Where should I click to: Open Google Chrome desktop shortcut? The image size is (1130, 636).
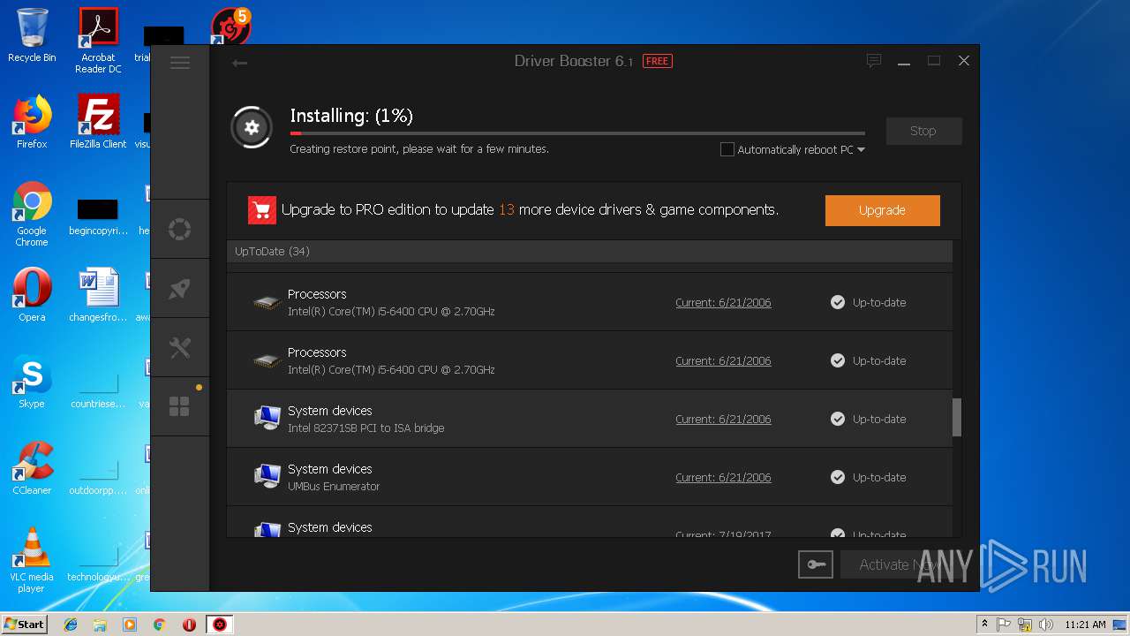(32, 214)
